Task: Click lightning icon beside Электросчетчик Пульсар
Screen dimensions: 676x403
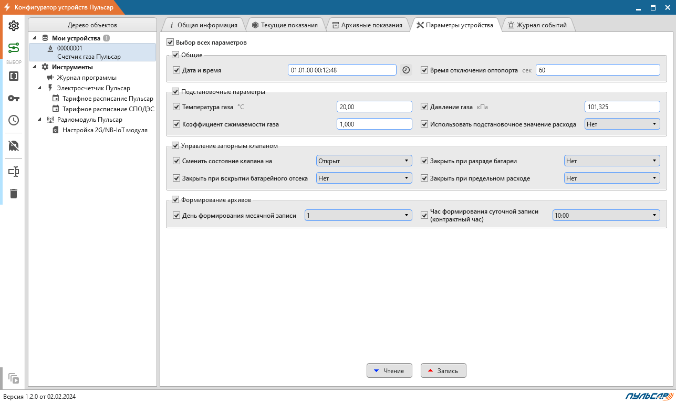Action: 50,88
